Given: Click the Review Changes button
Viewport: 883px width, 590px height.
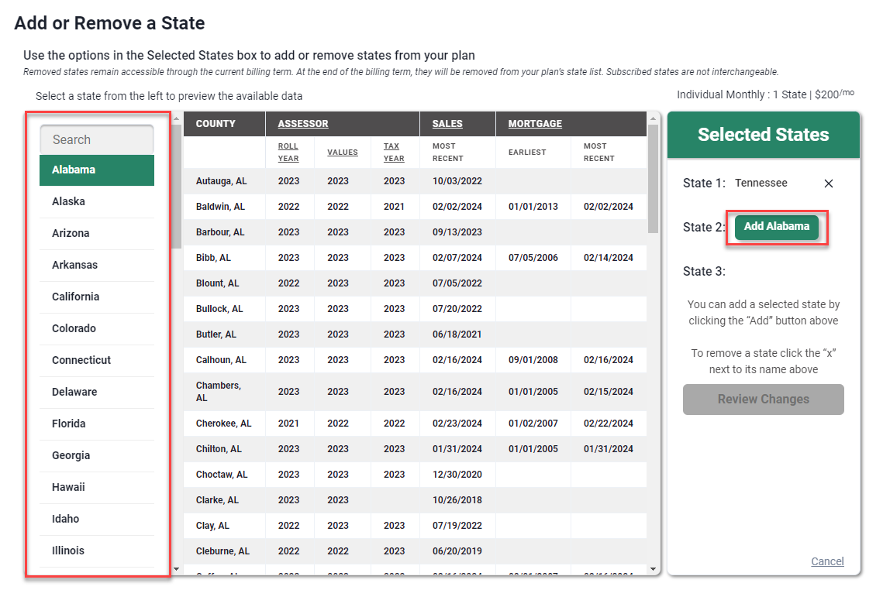Looking at the screenshot, I should pos(763,400).
